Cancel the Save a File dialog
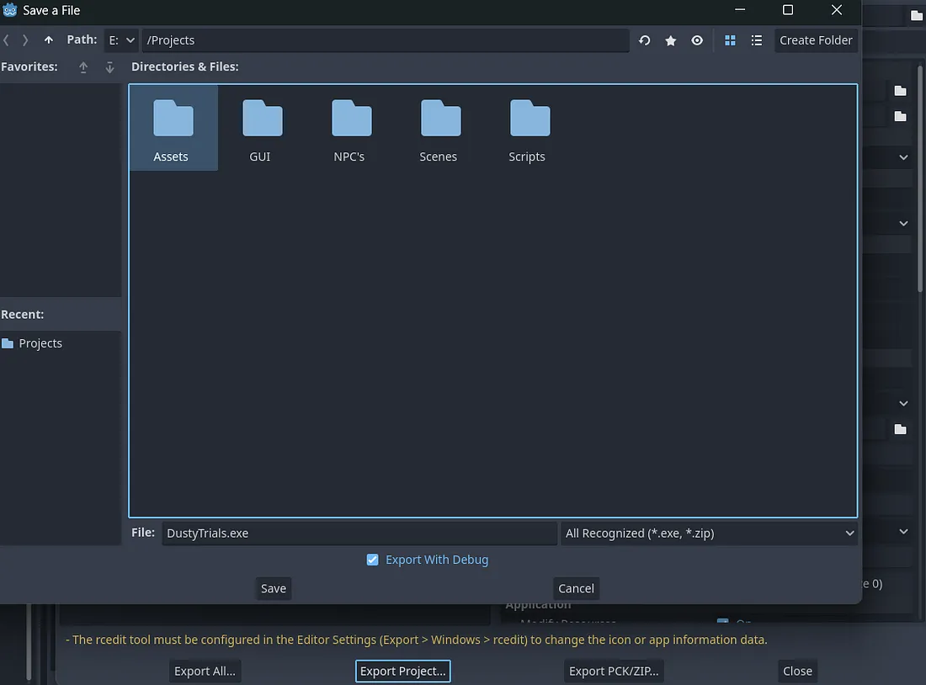 click(x=576, y=588)
